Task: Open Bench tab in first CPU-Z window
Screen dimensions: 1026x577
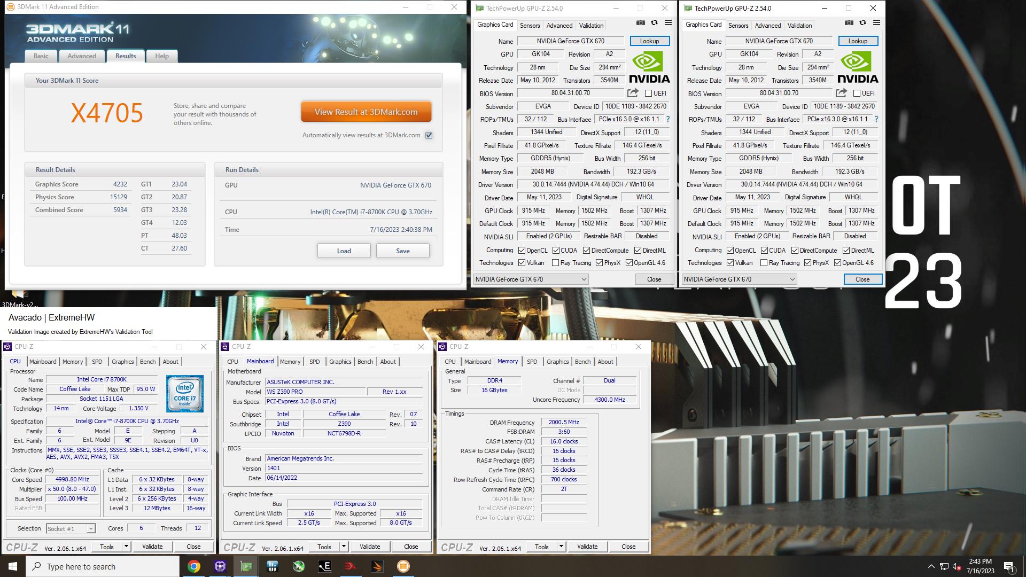Action: click(x=148, y=362)
